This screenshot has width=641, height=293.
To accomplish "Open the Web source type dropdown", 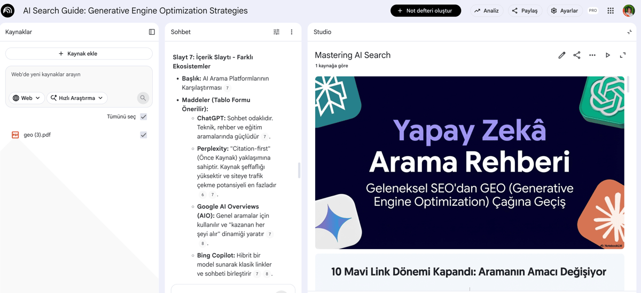I will (x=27, y=98).
